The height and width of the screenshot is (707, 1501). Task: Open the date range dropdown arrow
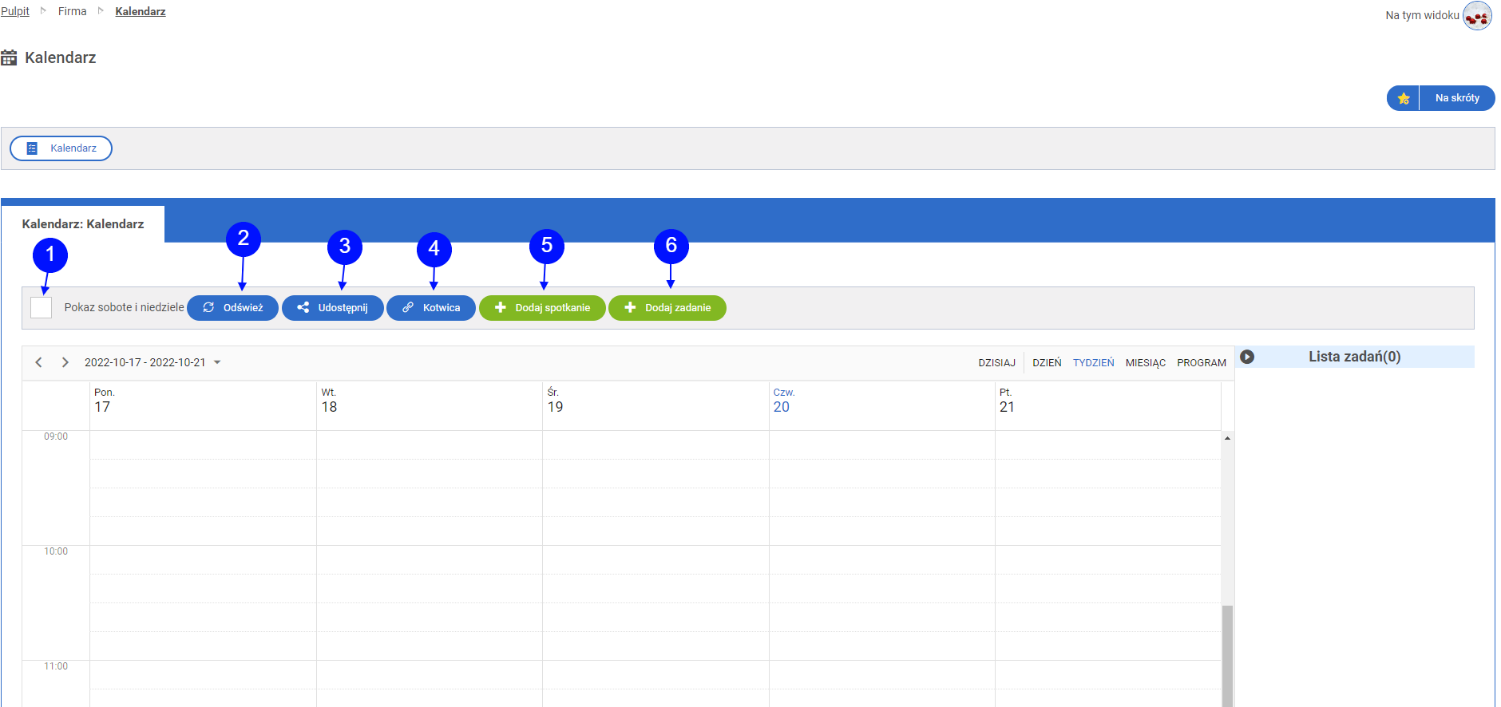[217, 362]
